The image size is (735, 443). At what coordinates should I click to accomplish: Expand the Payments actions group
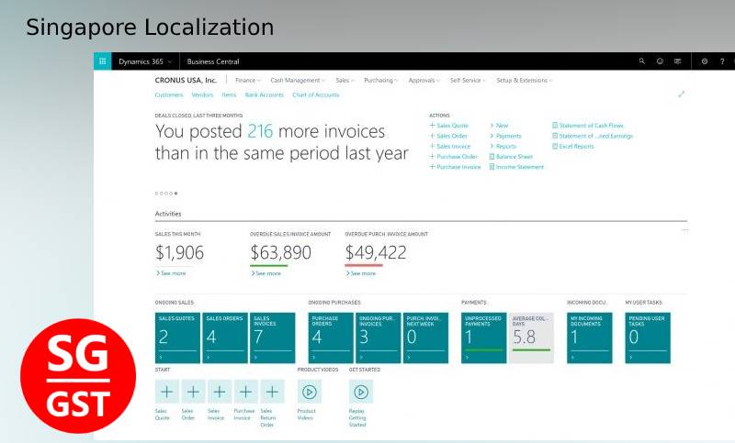tap(505, 136)
